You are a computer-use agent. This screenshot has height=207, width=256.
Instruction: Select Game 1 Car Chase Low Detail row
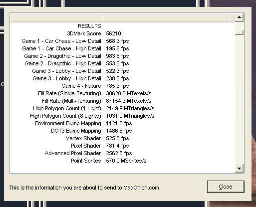123,41
